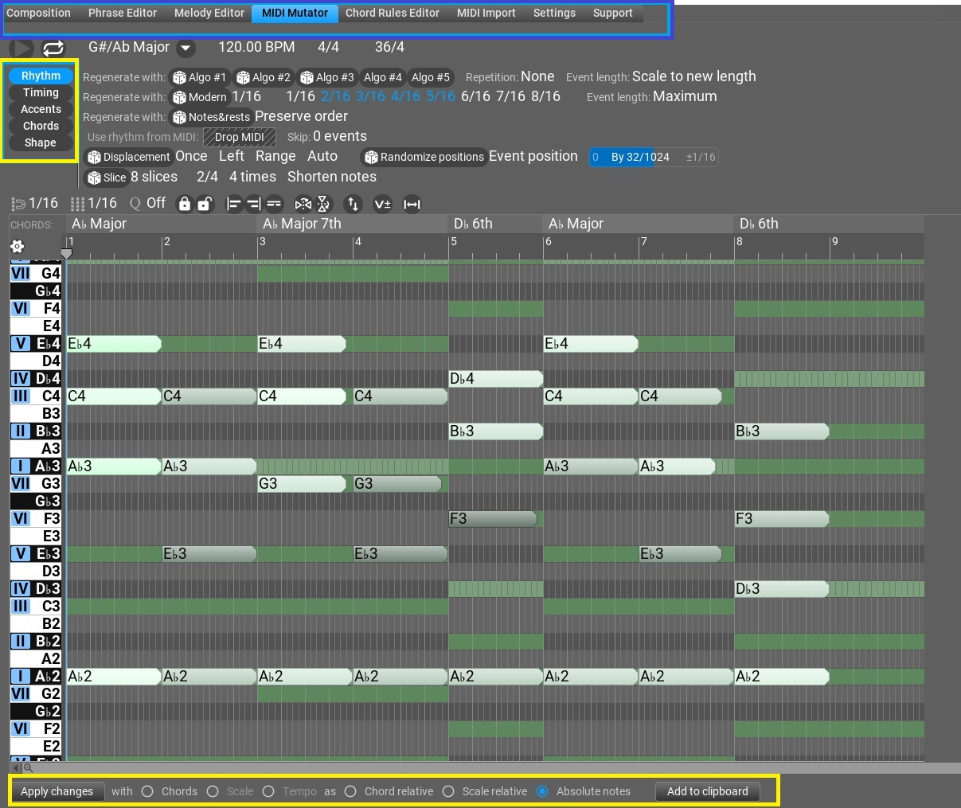Click the stretch note length icon
Screen dimensions: 961x808
[x=412, y=204]
